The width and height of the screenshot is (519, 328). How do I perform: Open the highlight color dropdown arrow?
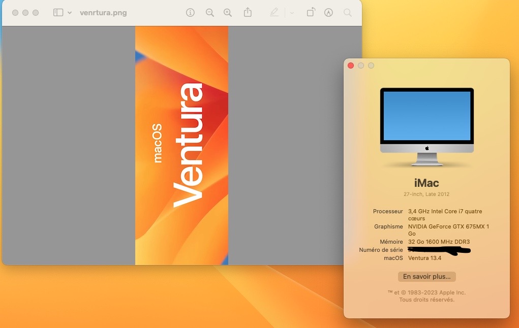point(292,13)
